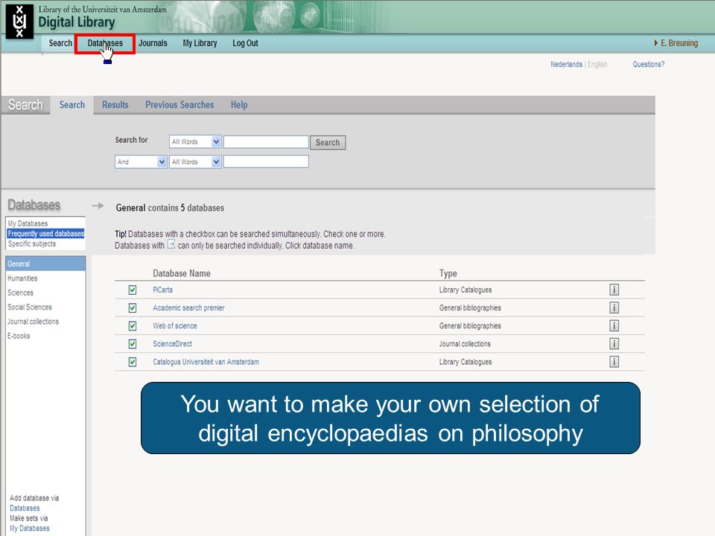Uncheck Catalogus Universiteit van Amsterdam checkbox
Viewport: 715px width, 536px height.
[133, 362]
